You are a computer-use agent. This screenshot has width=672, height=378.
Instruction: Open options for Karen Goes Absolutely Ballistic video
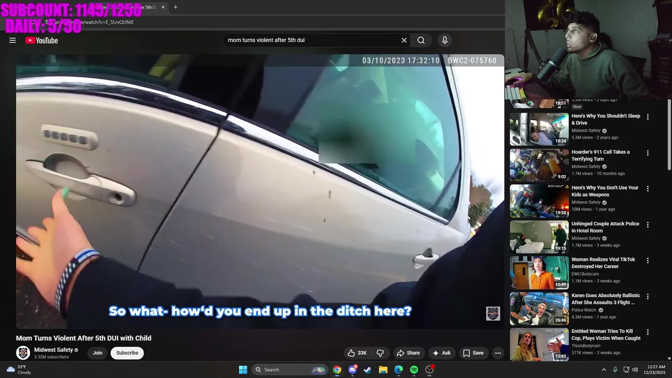648,296
